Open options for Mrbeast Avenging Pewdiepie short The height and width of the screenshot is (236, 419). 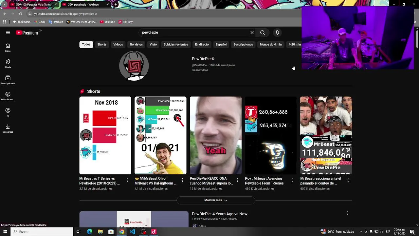pyautogui.click(x=293, y=180)
